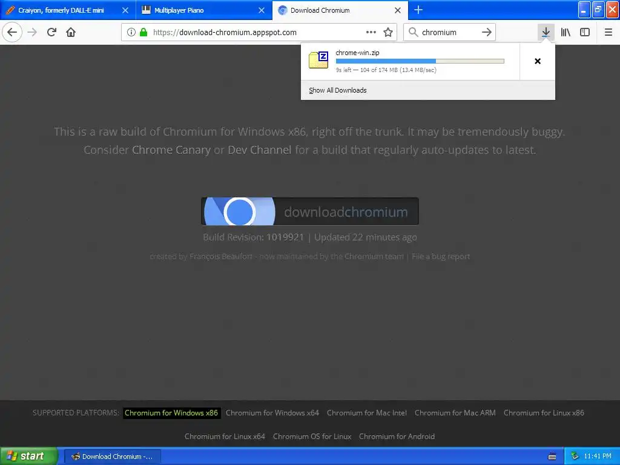
Task: Go back using the back arrow button
Action: [12, 32]
